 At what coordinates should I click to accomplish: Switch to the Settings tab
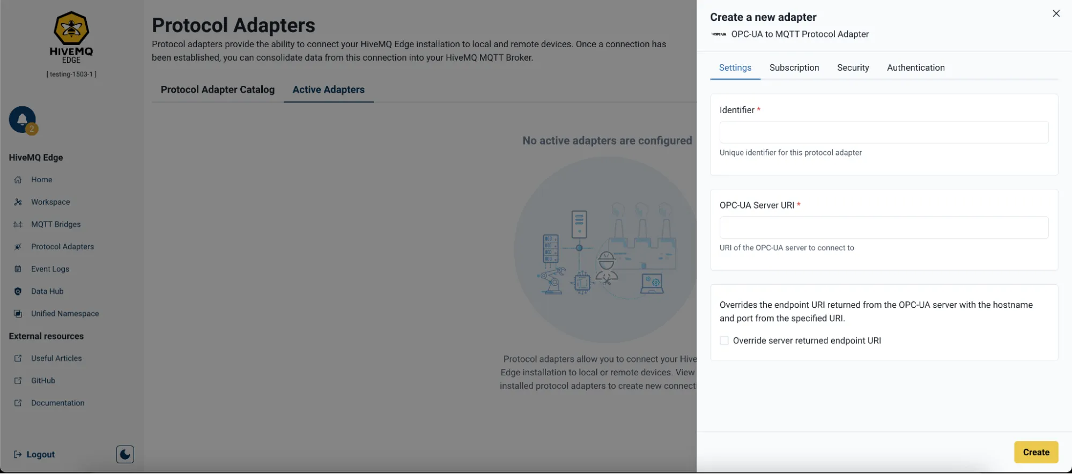pyautogui.click(x=735, y=68)
